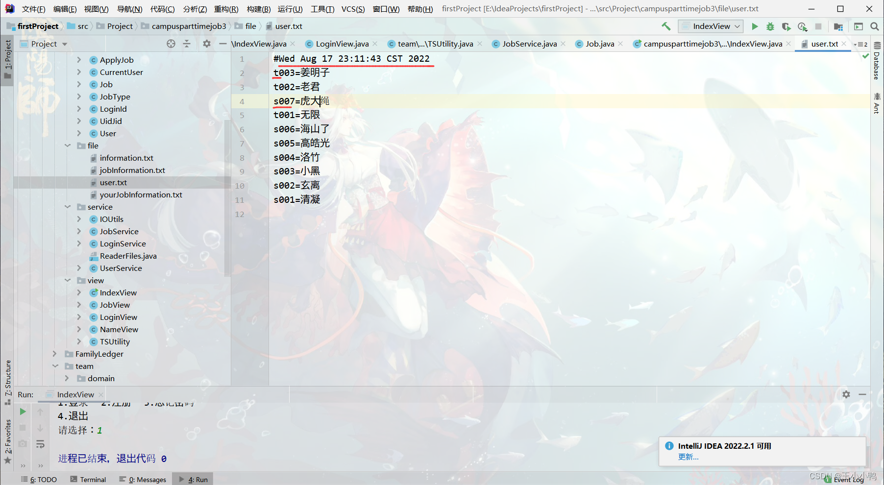Viewport: 884px width, 485px height.
Task: Switch to the JobService.java tab
Action: pos(529,44)
